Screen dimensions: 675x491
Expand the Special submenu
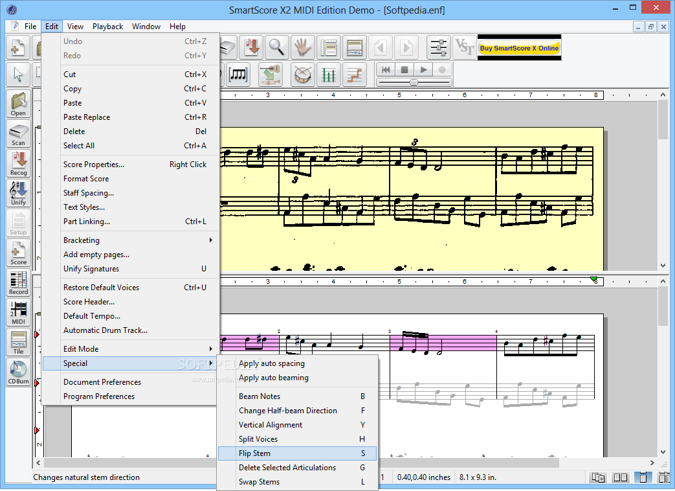click(131, 363)
